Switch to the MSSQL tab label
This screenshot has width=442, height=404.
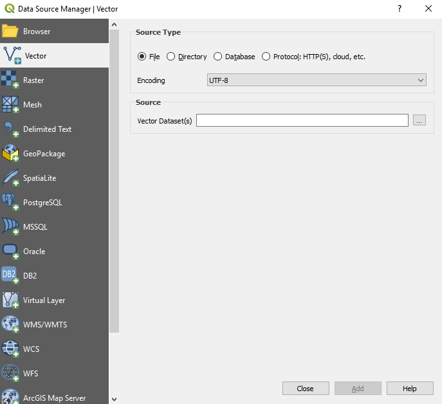(35, 226)
